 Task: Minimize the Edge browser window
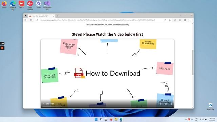pos(180,16)
